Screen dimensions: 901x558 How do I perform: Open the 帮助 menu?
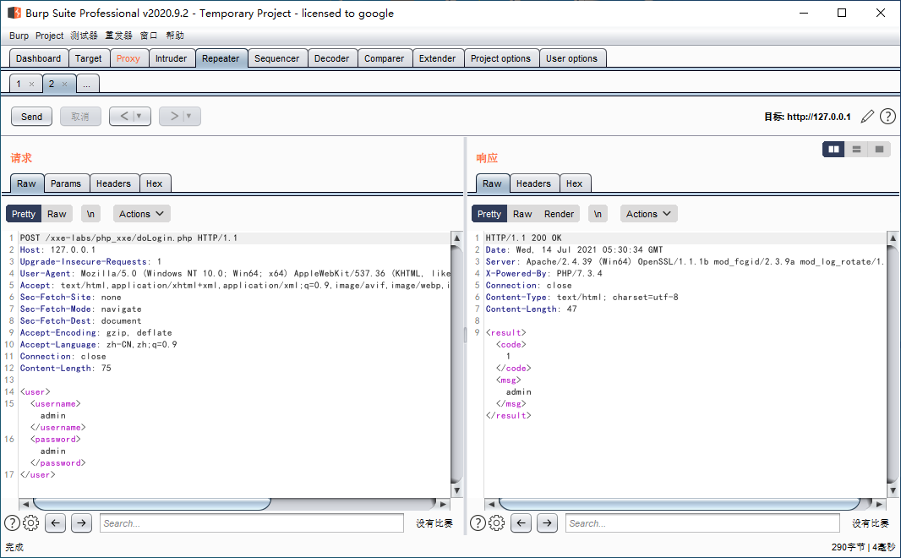(175, 36)
